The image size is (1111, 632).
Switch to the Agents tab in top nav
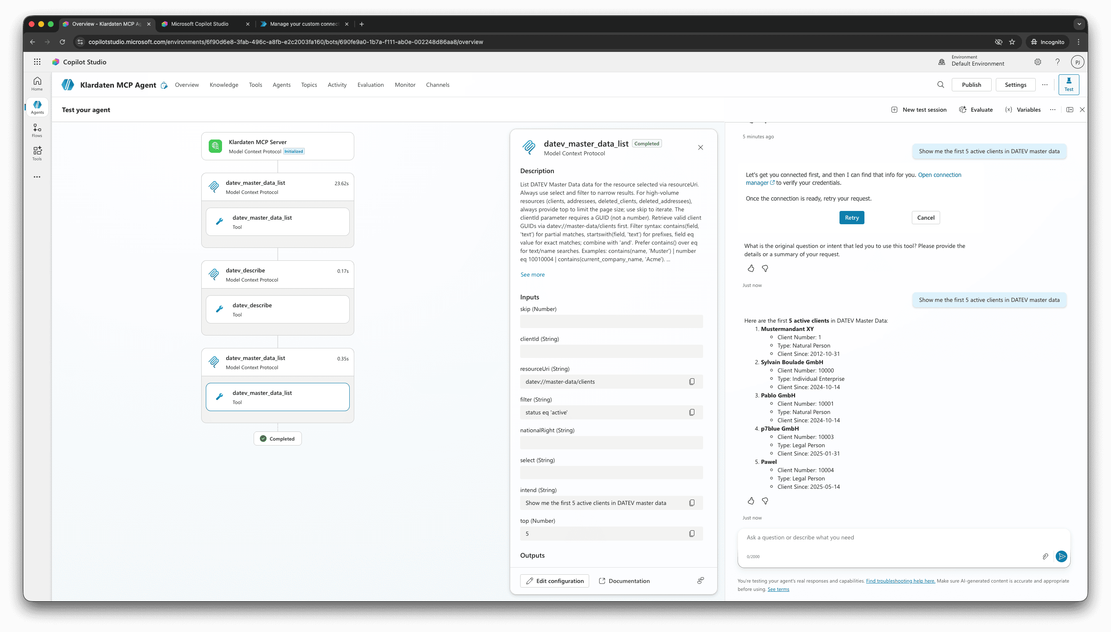pos(281,85)
